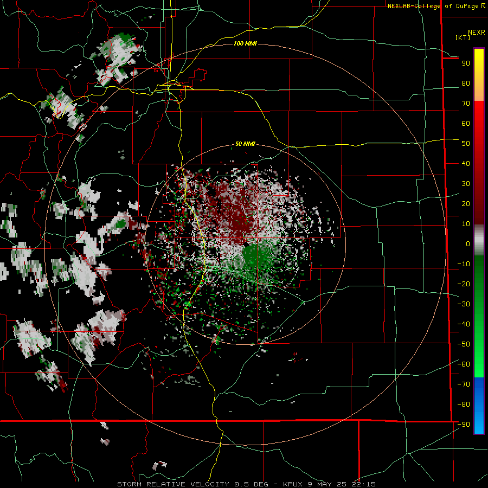Click the NEXR label above color scale
The width and height of the screenshot is (488, 488).
coord(476,33)
